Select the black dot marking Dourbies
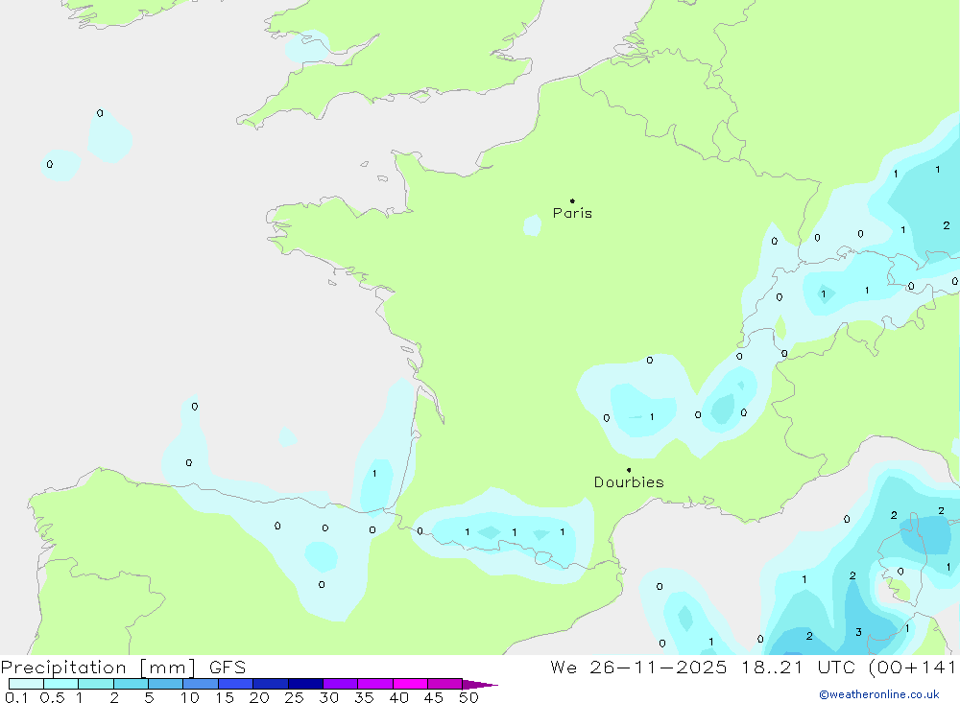 [629, 470]
